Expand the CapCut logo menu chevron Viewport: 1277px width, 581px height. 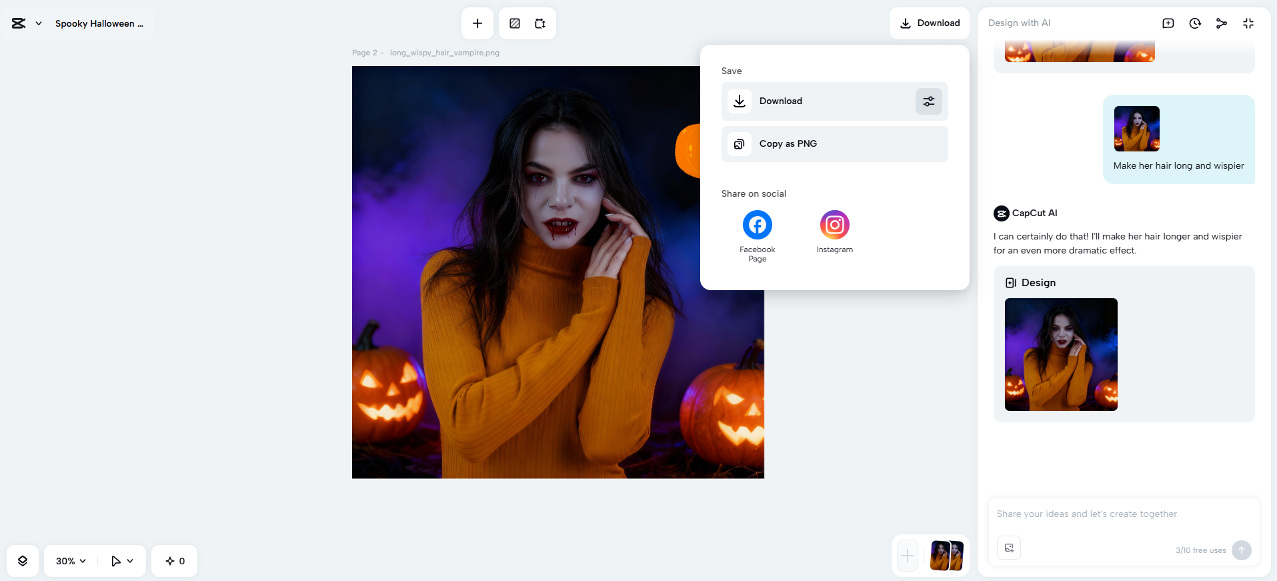click(x=39, y=23)
